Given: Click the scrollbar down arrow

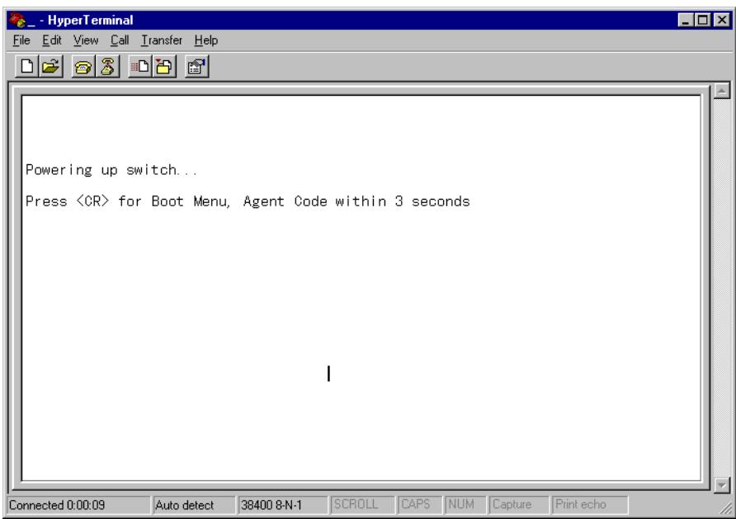Looking at the screenshot, I should 721,484.
